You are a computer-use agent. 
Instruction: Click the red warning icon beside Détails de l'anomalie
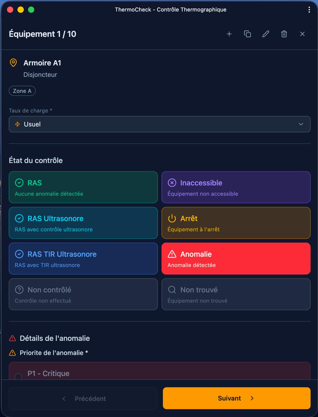point(12,338)
